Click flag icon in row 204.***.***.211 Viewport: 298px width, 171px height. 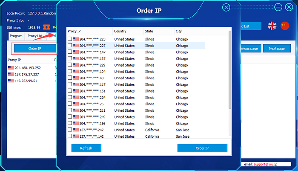point(76,110)
